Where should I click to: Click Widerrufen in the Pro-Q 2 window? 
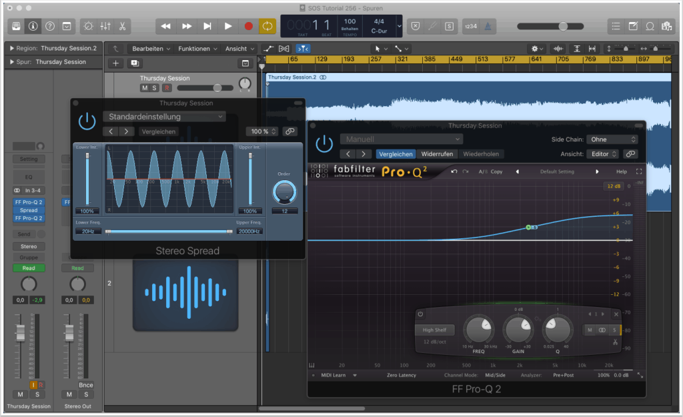click(x=437, y=154)
